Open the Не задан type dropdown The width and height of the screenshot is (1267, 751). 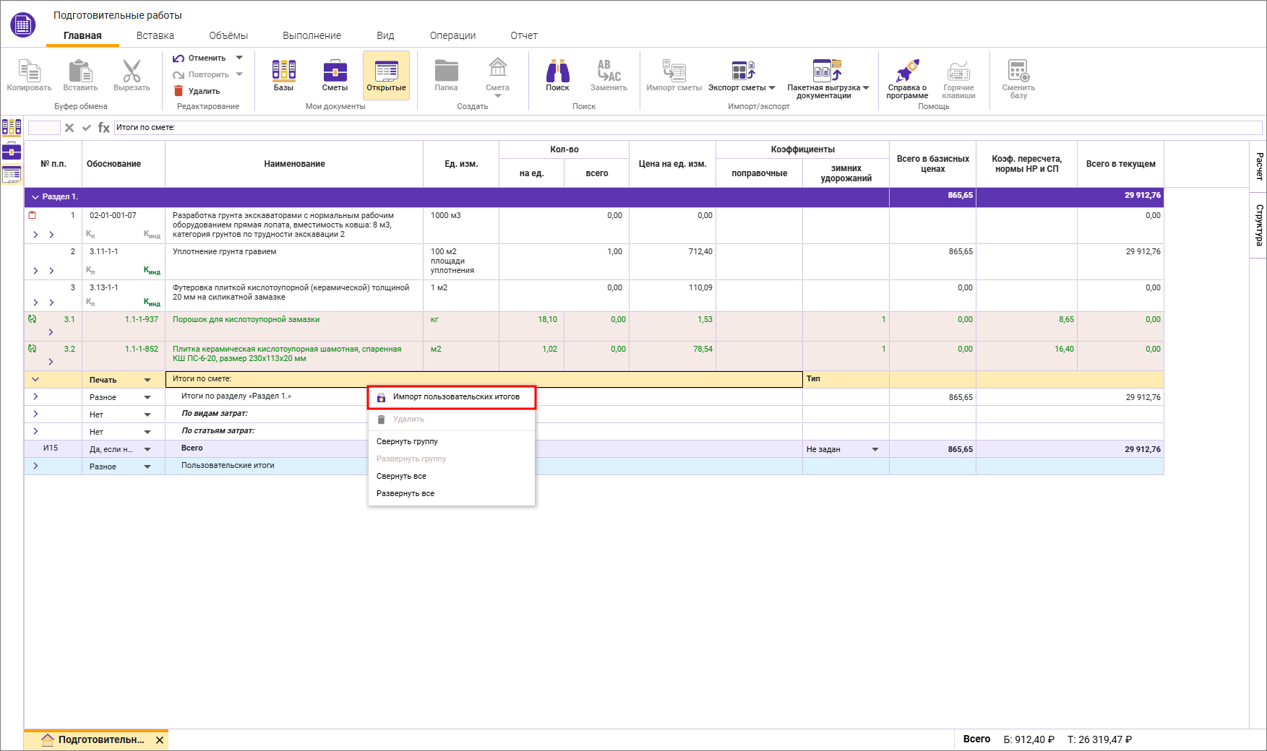click(x=875, y=449)
